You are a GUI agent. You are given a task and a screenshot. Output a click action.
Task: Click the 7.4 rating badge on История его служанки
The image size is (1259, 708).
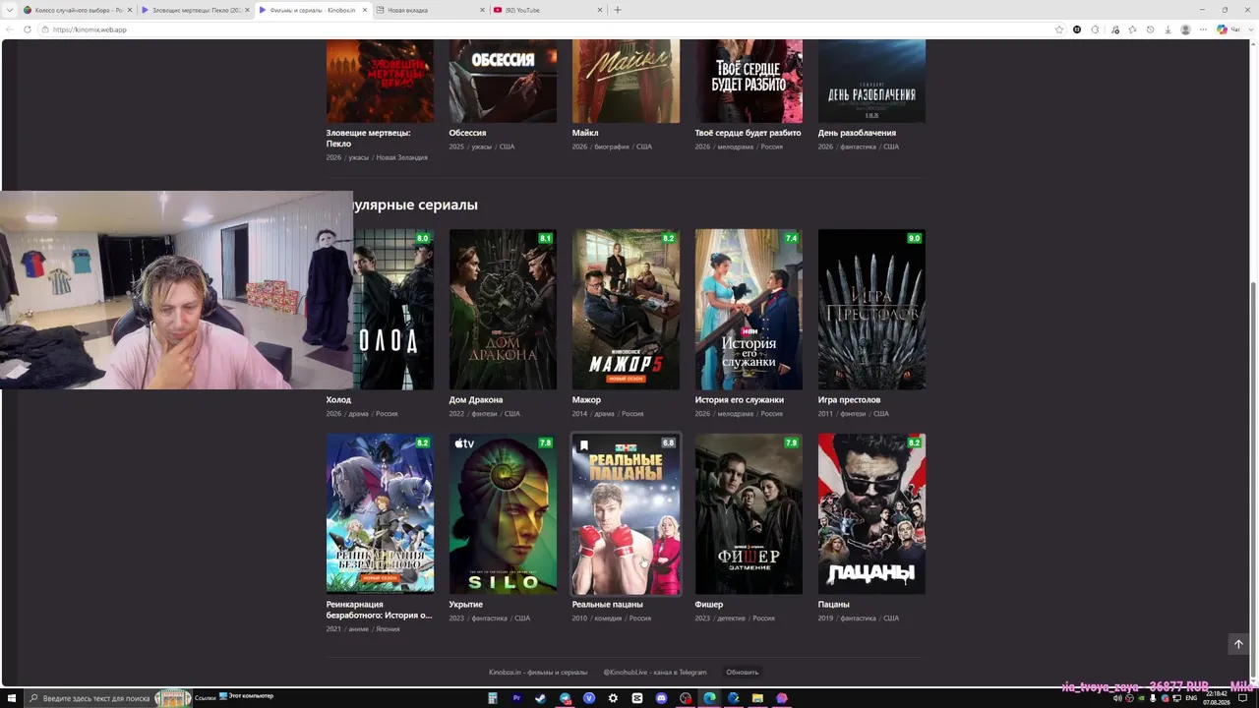click(791, 239)
